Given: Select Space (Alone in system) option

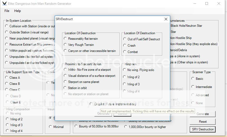Looking at the screenshot, I should point(185,56).
